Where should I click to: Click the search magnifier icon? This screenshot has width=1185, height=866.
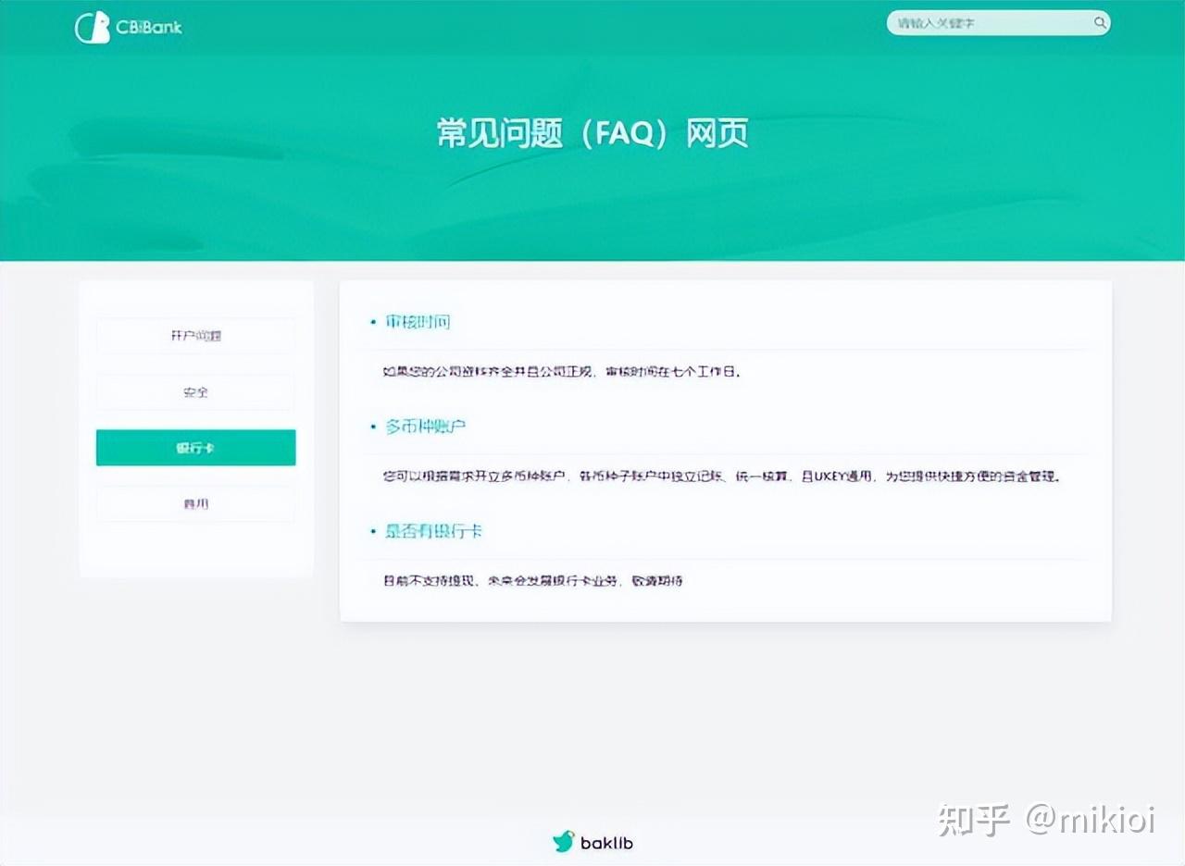click(x=1098, y=23)
